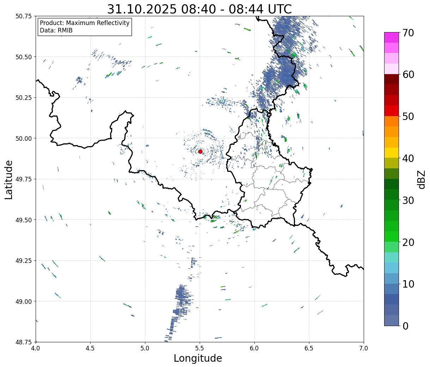The height and width of the screenshot is (367, 430).
Task: Click the 'Latitude' axis label
Action: tap(9, 179)
